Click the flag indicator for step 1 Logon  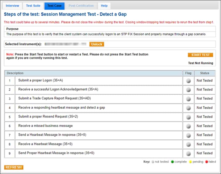pos(188,81)
